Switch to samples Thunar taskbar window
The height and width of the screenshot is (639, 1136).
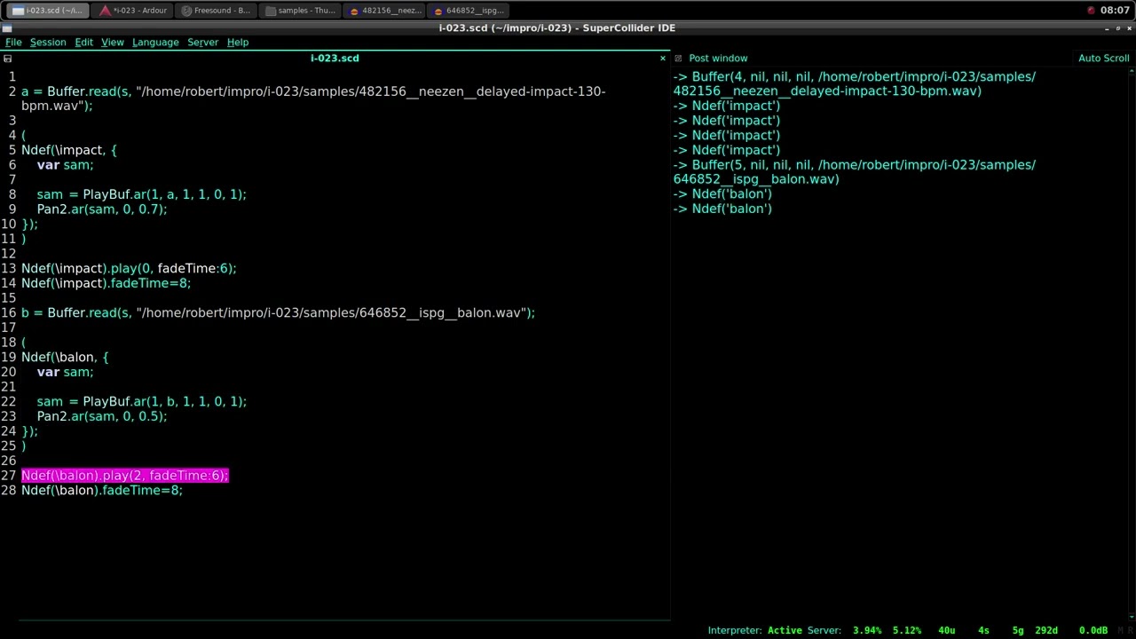[300, 11]
